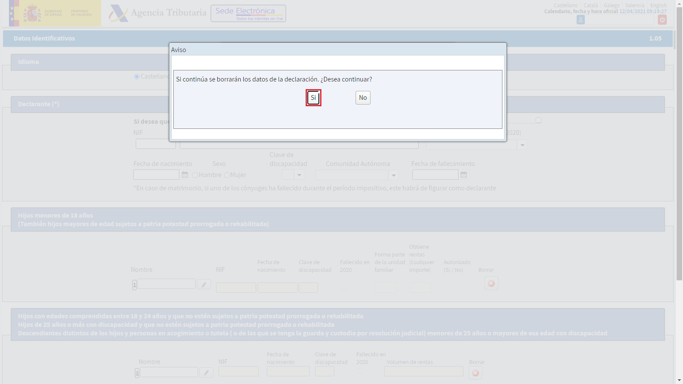Click red delete icon in descendants 18-24 row

(476, 373)
